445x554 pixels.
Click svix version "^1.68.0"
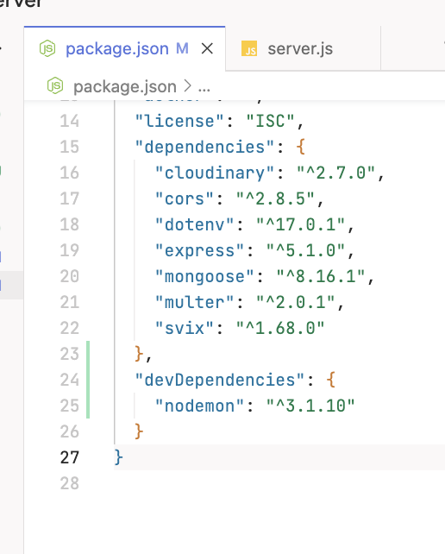click(x=280, y=328)
